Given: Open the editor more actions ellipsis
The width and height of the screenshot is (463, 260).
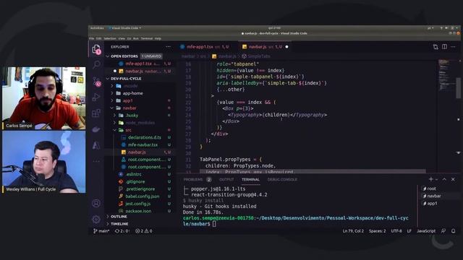Looking at the screenshot, I should pyautogui.click(x=454, y=47).
